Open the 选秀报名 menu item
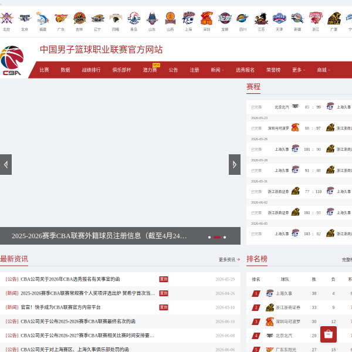The width and height of the screenshot is (352, 352). pyautogui.click(x=245, y=70)
